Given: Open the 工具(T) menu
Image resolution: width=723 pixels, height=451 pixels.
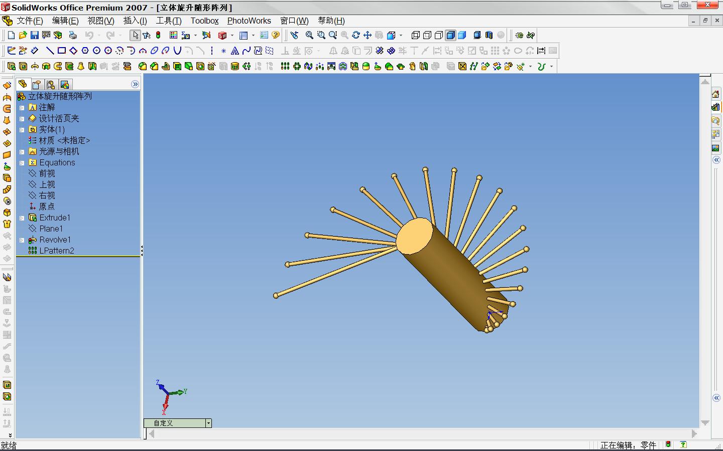Looking at the screenshot, I should tap(169, 21).
